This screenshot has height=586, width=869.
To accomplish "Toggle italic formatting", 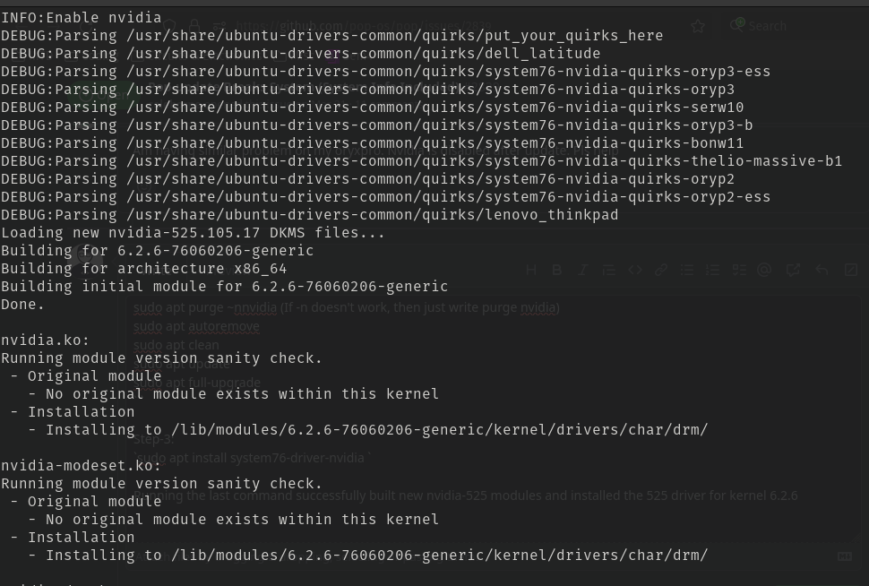I will coord(582,269).
